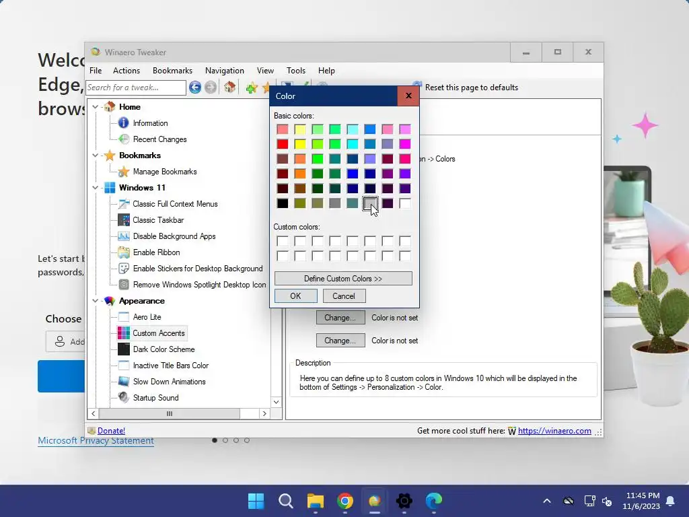This screenshot has height=517, width=689.
Task: Collapse the Windows 11 tree node
Action: [95, 188]
